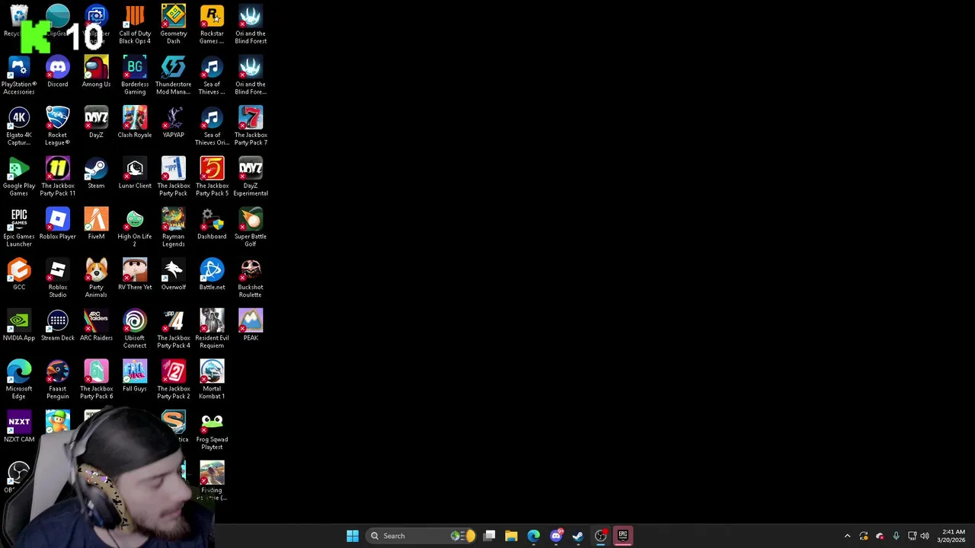Open High On Life 2 shortcut
The width and height of the screenshot is (975, 548).
135,228
